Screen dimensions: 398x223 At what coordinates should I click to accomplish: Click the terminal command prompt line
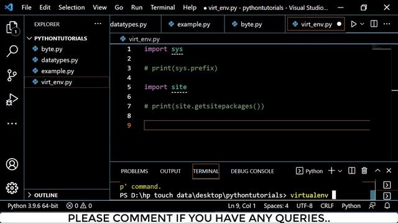228,196
